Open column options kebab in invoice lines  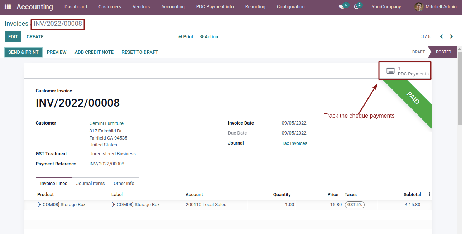[x=429, y=195]
